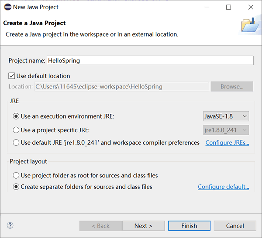Open the Configure JREs... link

coord(227,143)
